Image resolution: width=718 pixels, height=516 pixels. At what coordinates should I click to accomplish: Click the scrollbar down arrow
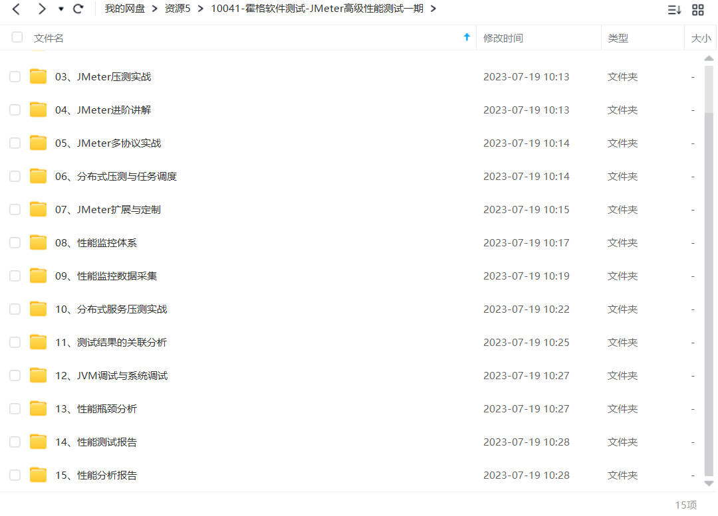tap(709, 483)
